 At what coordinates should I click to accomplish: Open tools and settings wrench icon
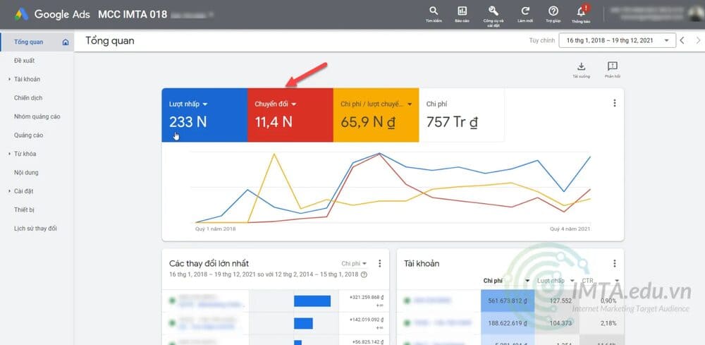click(x=493, y=11)
